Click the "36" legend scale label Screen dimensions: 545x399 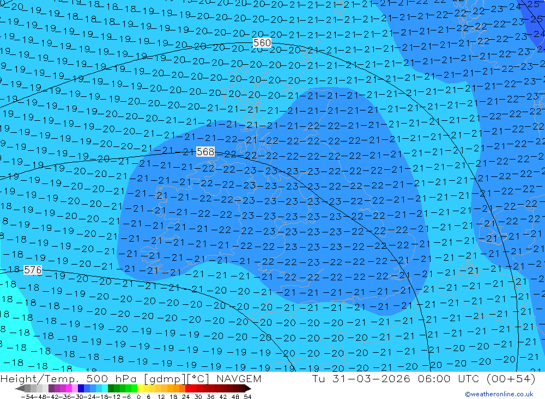(x=210, y=397)
